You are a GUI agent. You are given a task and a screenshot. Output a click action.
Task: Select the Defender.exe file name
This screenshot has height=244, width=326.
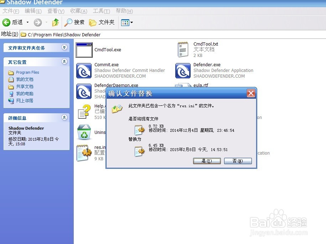coord(207,64)
